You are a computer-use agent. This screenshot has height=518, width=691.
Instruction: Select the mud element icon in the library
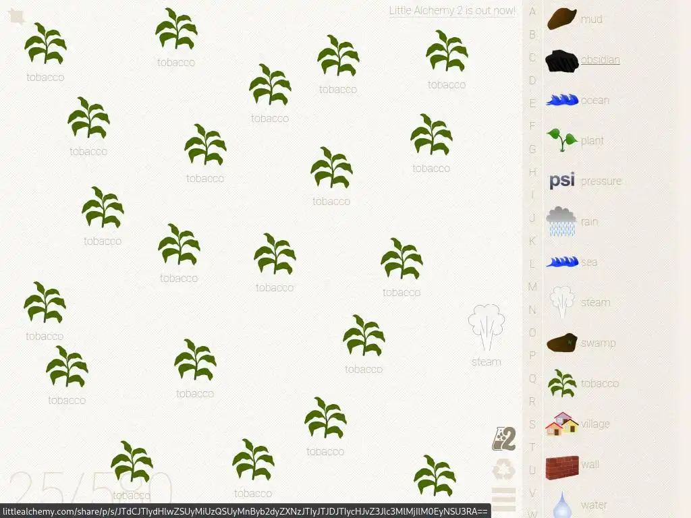click(x=562, y=19)
